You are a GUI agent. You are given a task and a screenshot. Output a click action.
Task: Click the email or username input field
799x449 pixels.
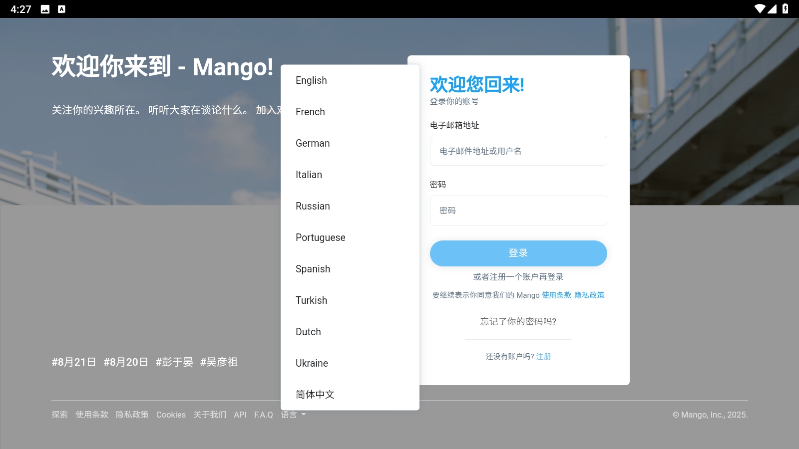(518, 150)
